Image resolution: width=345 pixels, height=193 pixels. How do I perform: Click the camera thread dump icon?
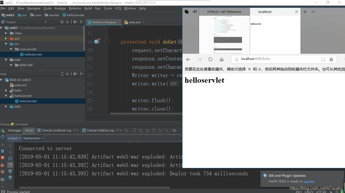pyautogui.click(x=3, y=180)
